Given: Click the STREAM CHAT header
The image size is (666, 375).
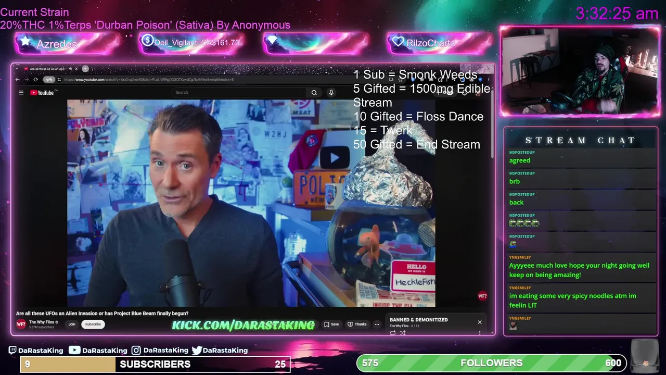Looking at the screenshot, I should coord(581,141).
